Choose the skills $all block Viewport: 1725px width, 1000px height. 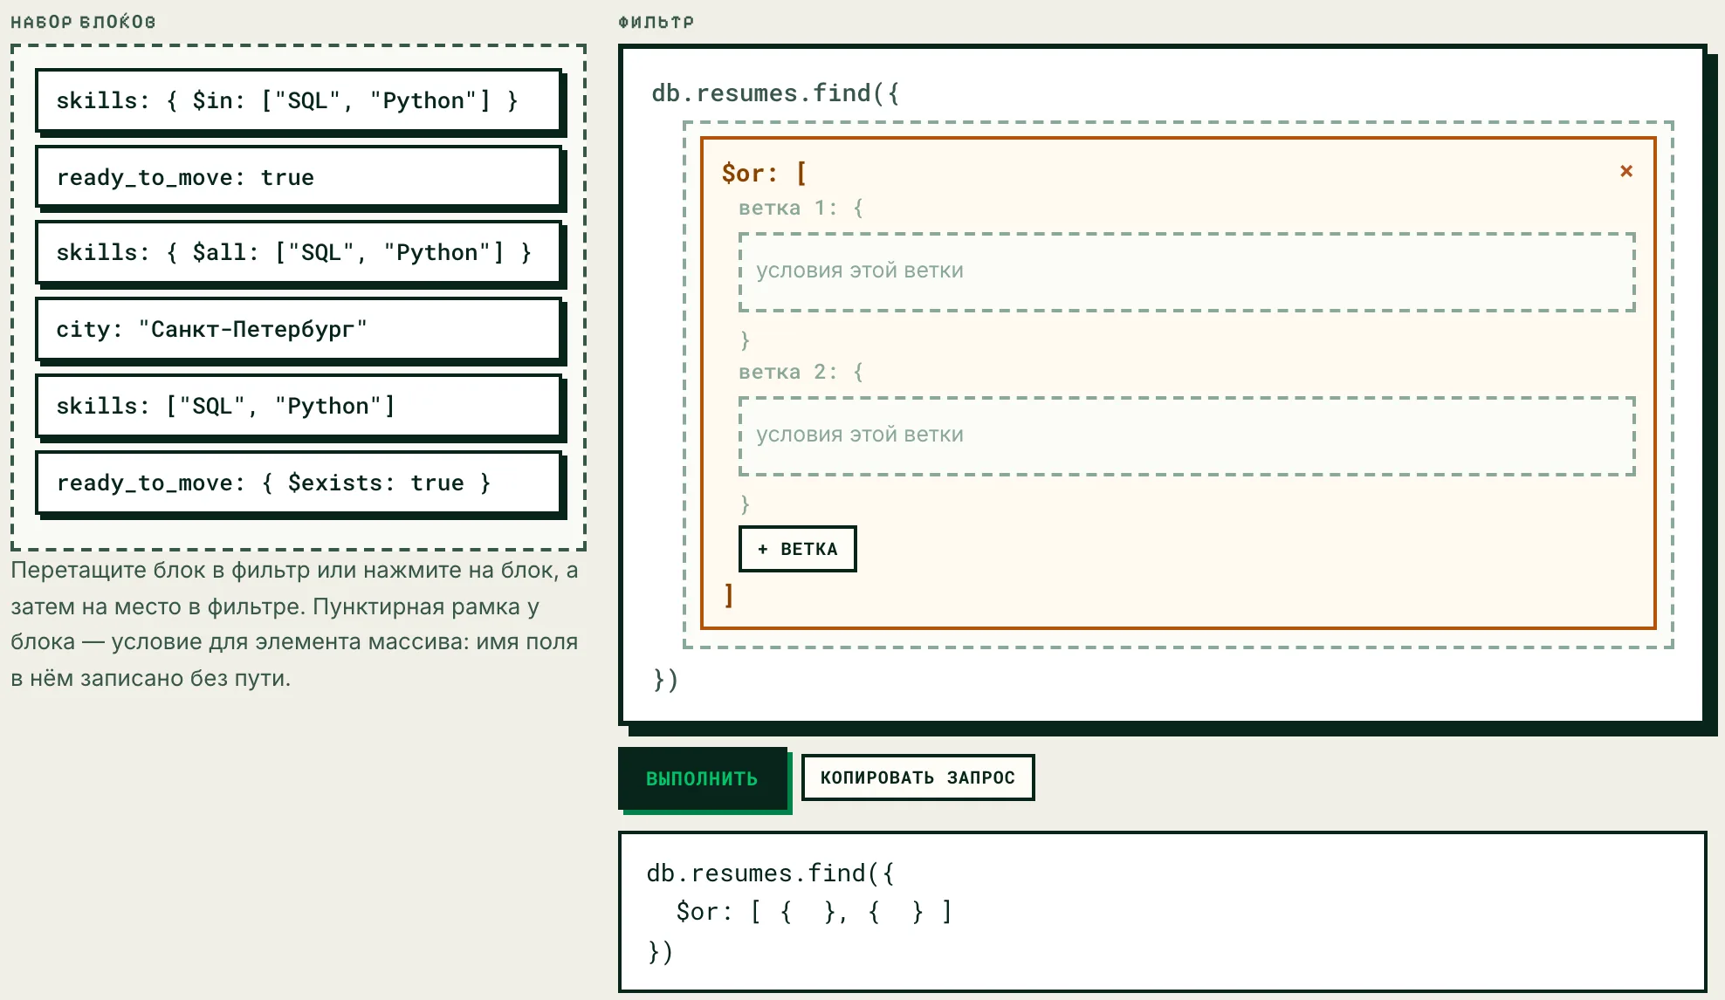[x=298, y=253]
